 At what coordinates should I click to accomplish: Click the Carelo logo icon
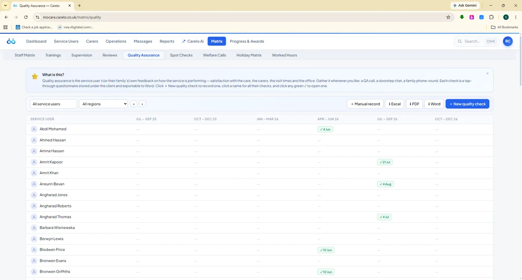coord(11,41)
